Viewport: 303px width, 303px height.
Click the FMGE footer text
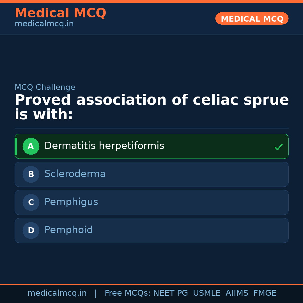click(x=265, y=293)
